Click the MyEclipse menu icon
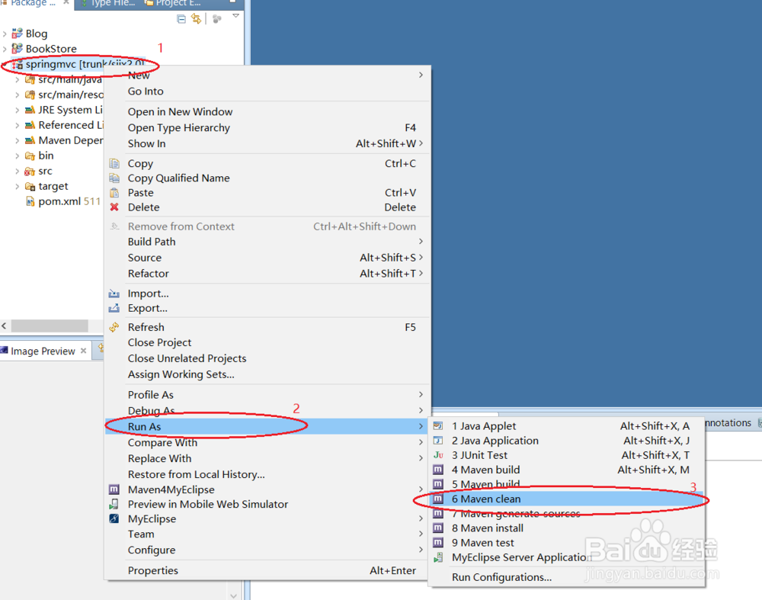The image size is (762, 600). [114, 518]
